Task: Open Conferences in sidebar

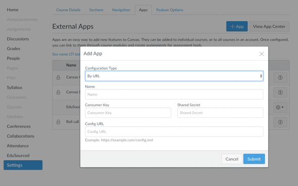Action: (19, 126)
